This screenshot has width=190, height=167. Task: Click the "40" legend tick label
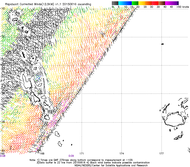pyautogui.click(x=165, y=7)
